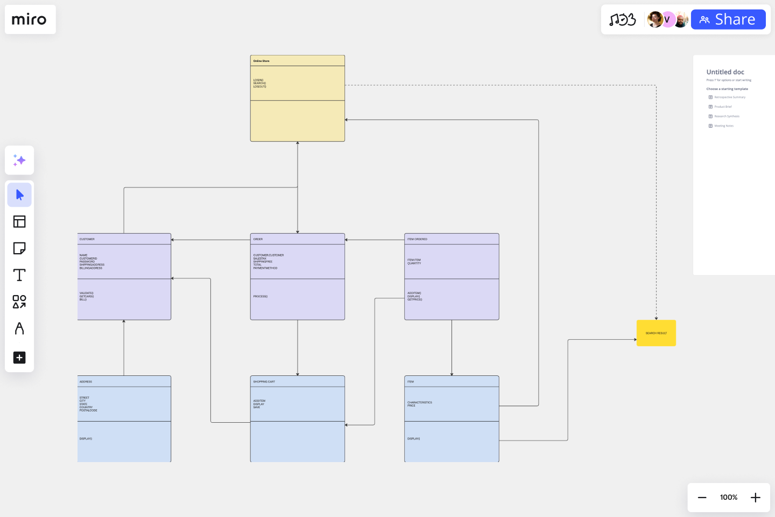Open reactions with the music notes icon

point(623,19)
